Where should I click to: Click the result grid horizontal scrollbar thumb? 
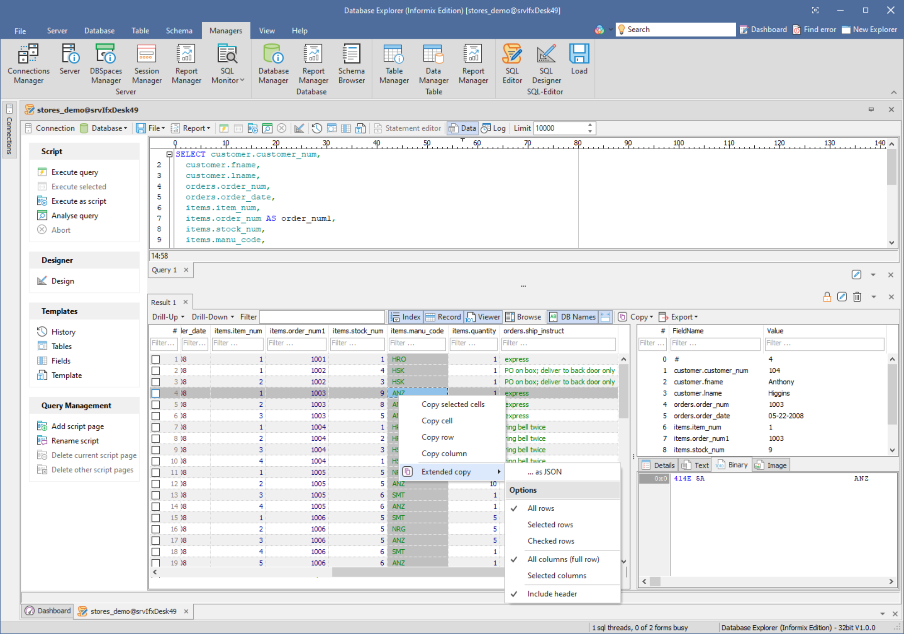(418, 572)
